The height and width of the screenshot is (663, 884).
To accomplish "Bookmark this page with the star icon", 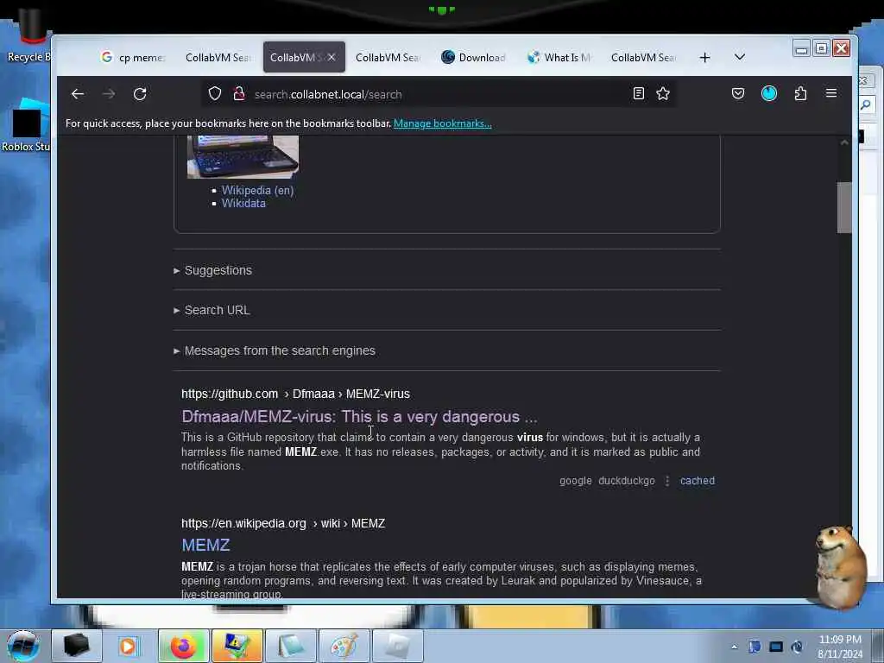I will [x=663, y=93].
